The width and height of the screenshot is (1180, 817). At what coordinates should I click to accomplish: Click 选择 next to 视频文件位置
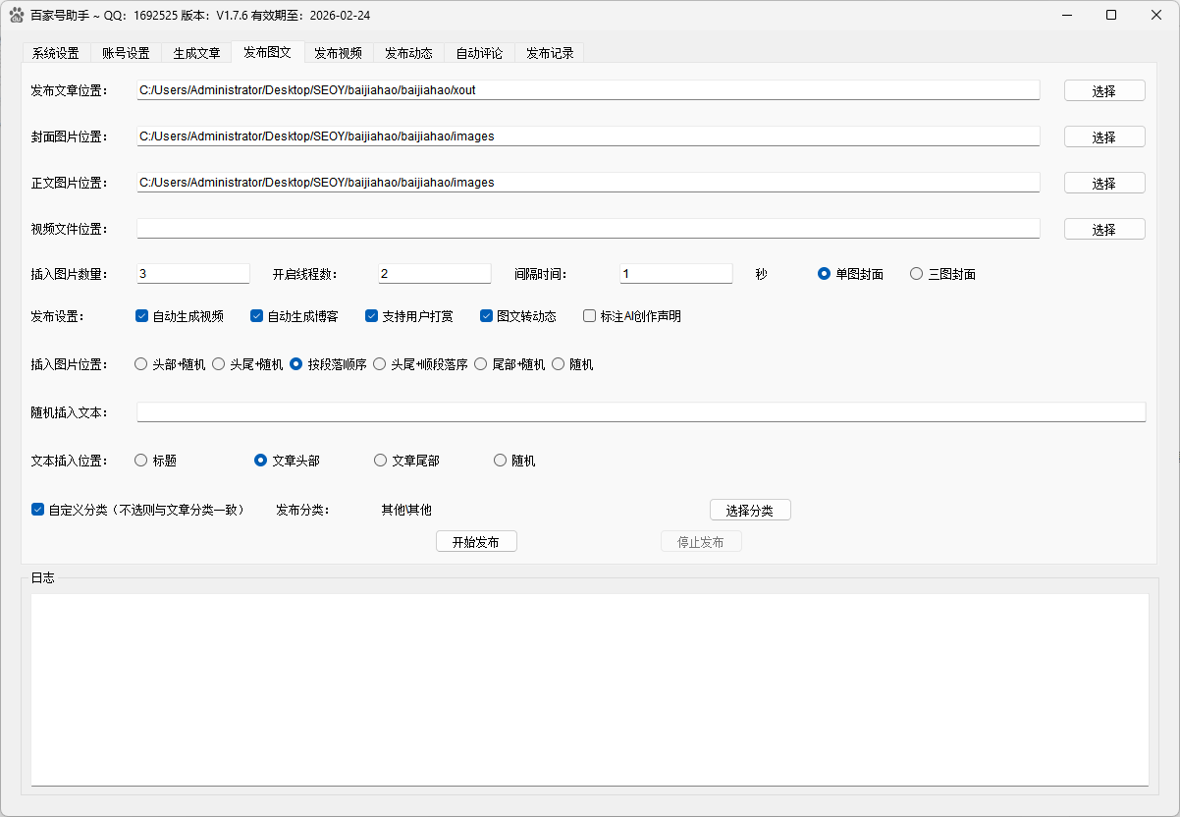[x=1104, y=228]
